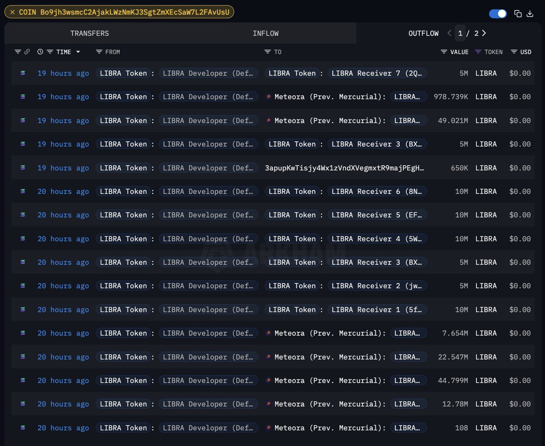Open the LIBRA Receiver 7 address link
This screenshot has height=446, width=545.
377,73
